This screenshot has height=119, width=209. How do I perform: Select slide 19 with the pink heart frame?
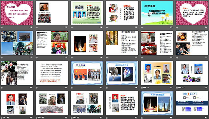coord(17,13)
